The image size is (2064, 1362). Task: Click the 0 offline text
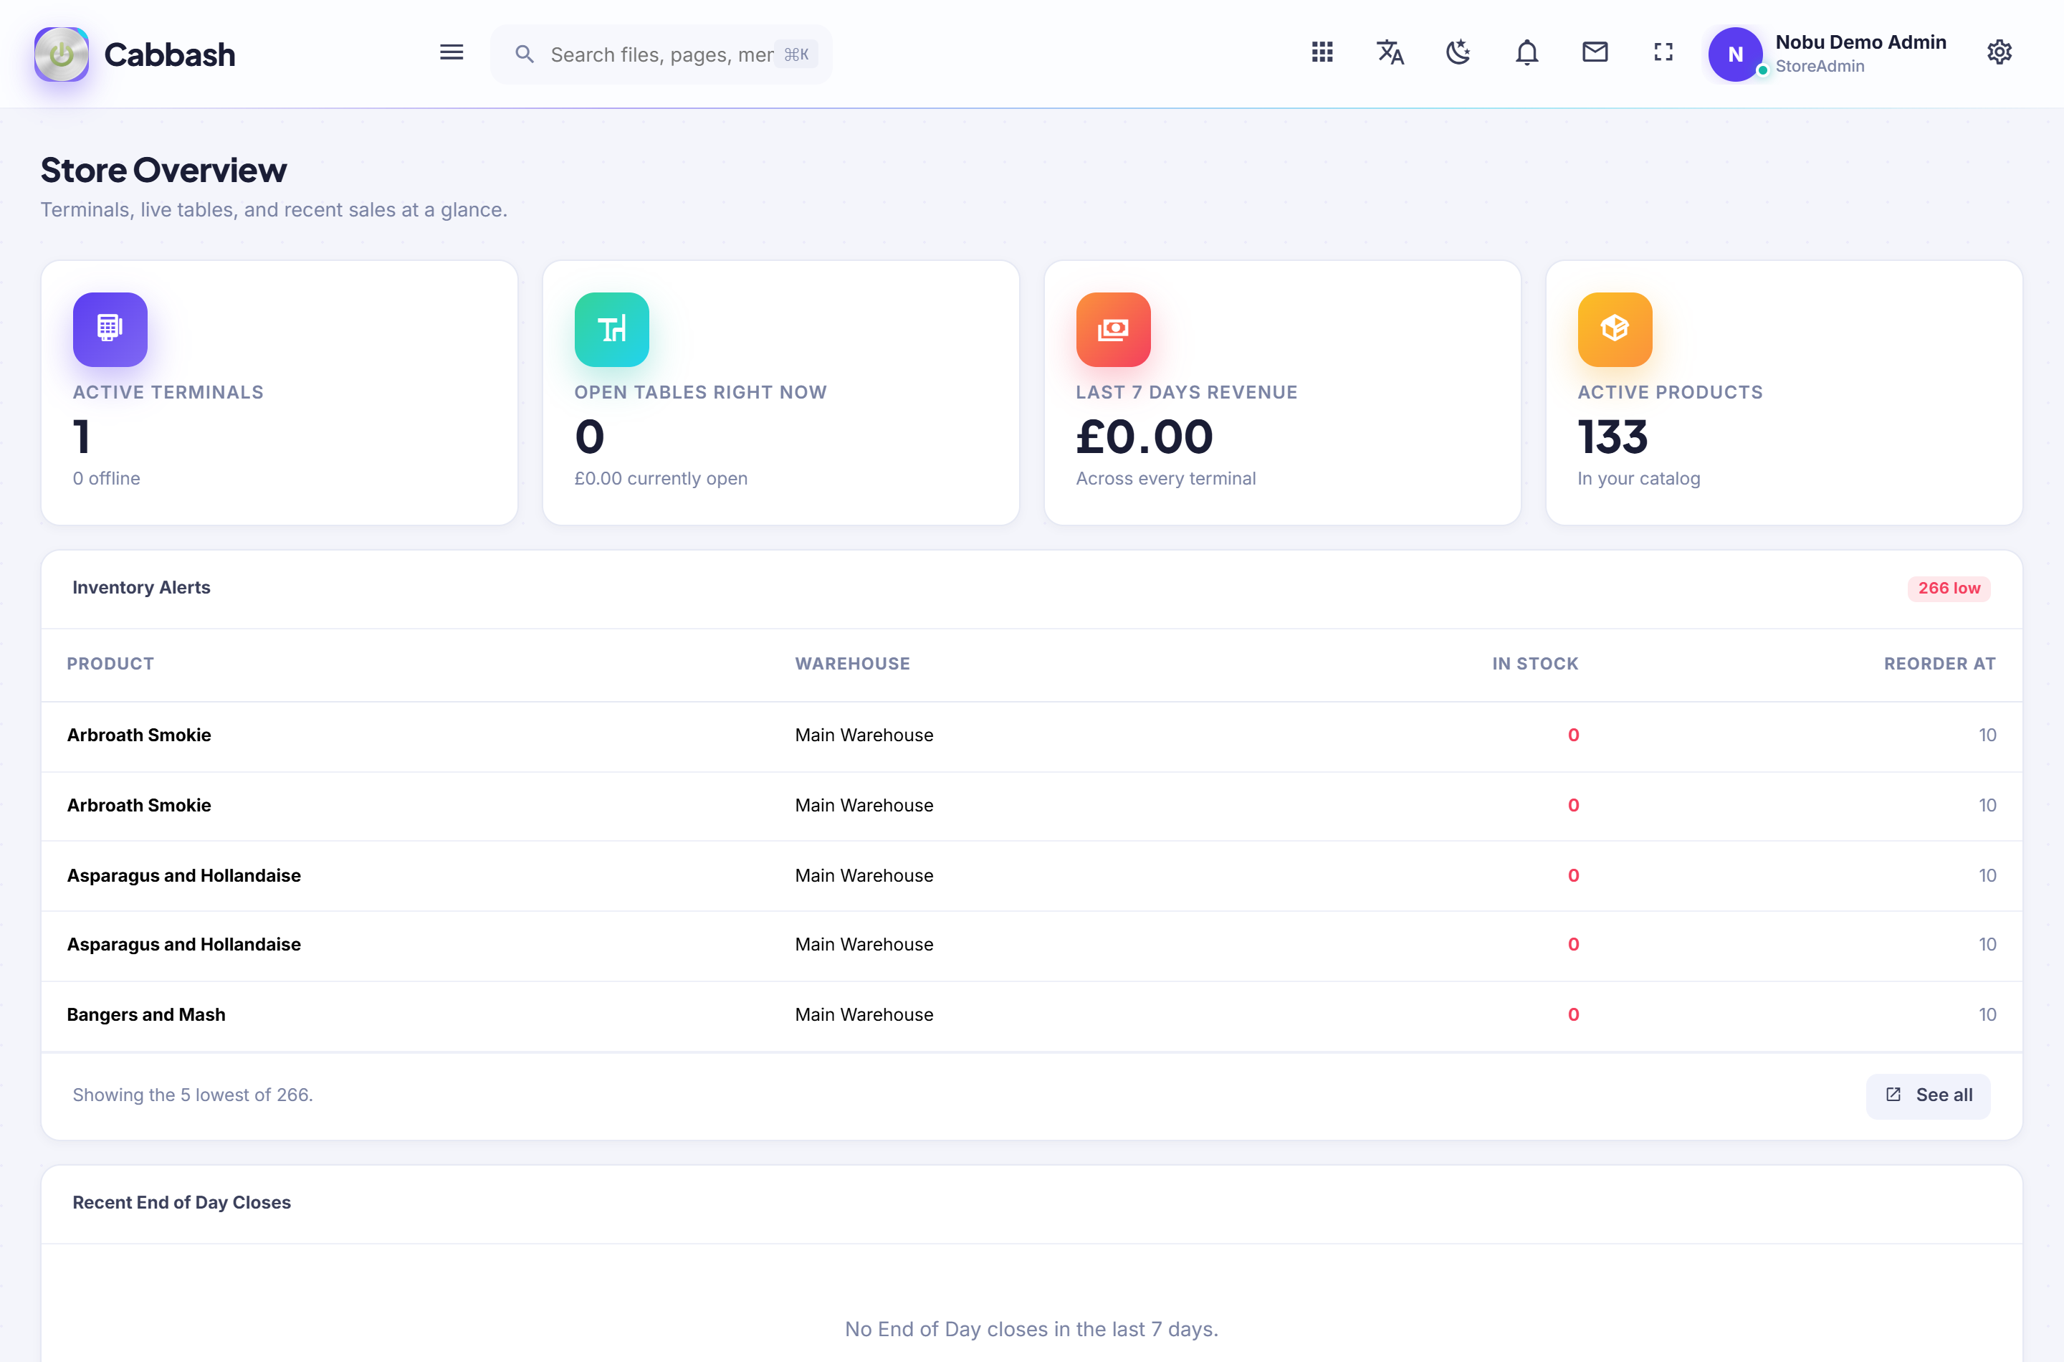tap(106, 479)
